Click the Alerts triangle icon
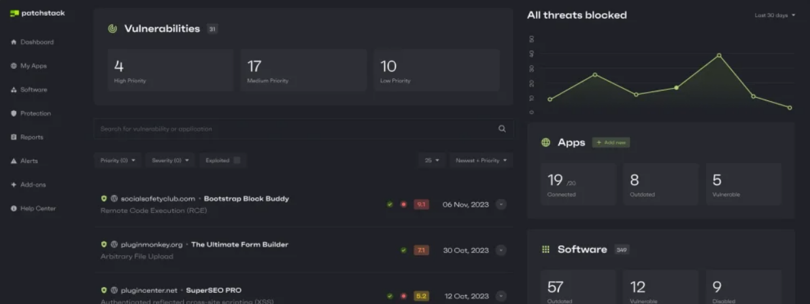The height and width of the screenshot is (304, 810). click(x=14, y=161)
